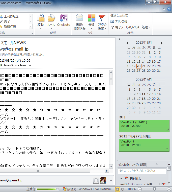Open the 分類 color categories icon
172x192 pixels.
(91, 18)
